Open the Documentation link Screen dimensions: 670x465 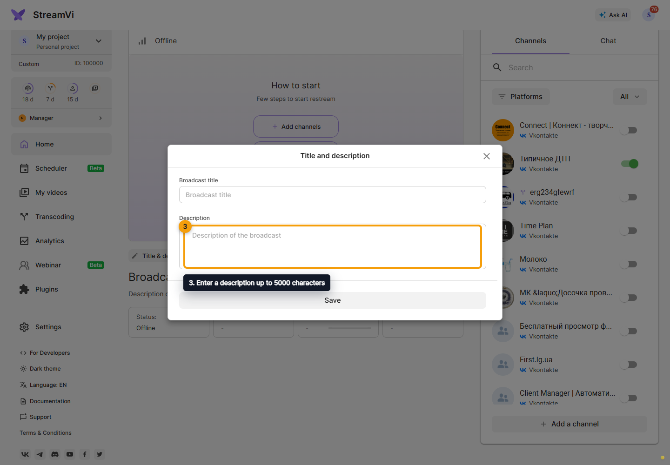tap(45, 401)
